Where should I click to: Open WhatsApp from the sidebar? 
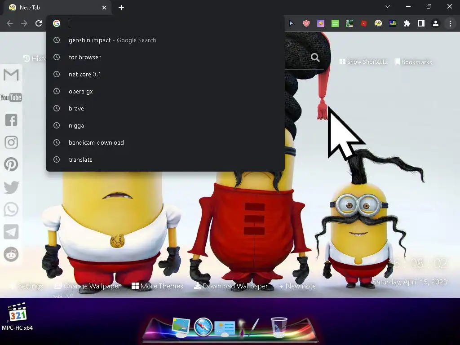pos(11,209)
